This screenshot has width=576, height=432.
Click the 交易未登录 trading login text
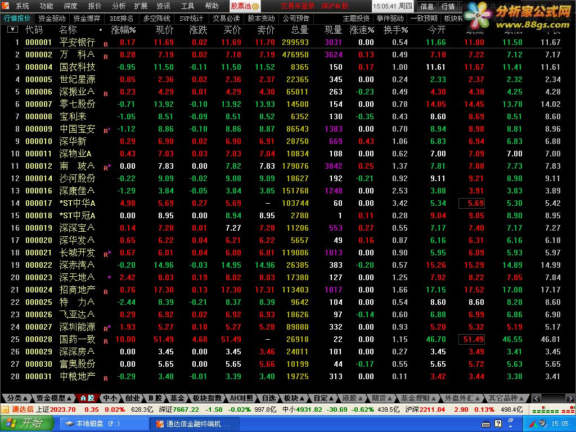pos(298,6)
